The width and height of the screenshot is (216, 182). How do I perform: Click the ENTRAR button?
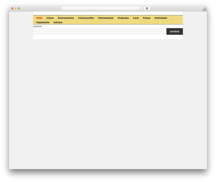(175, 31)
